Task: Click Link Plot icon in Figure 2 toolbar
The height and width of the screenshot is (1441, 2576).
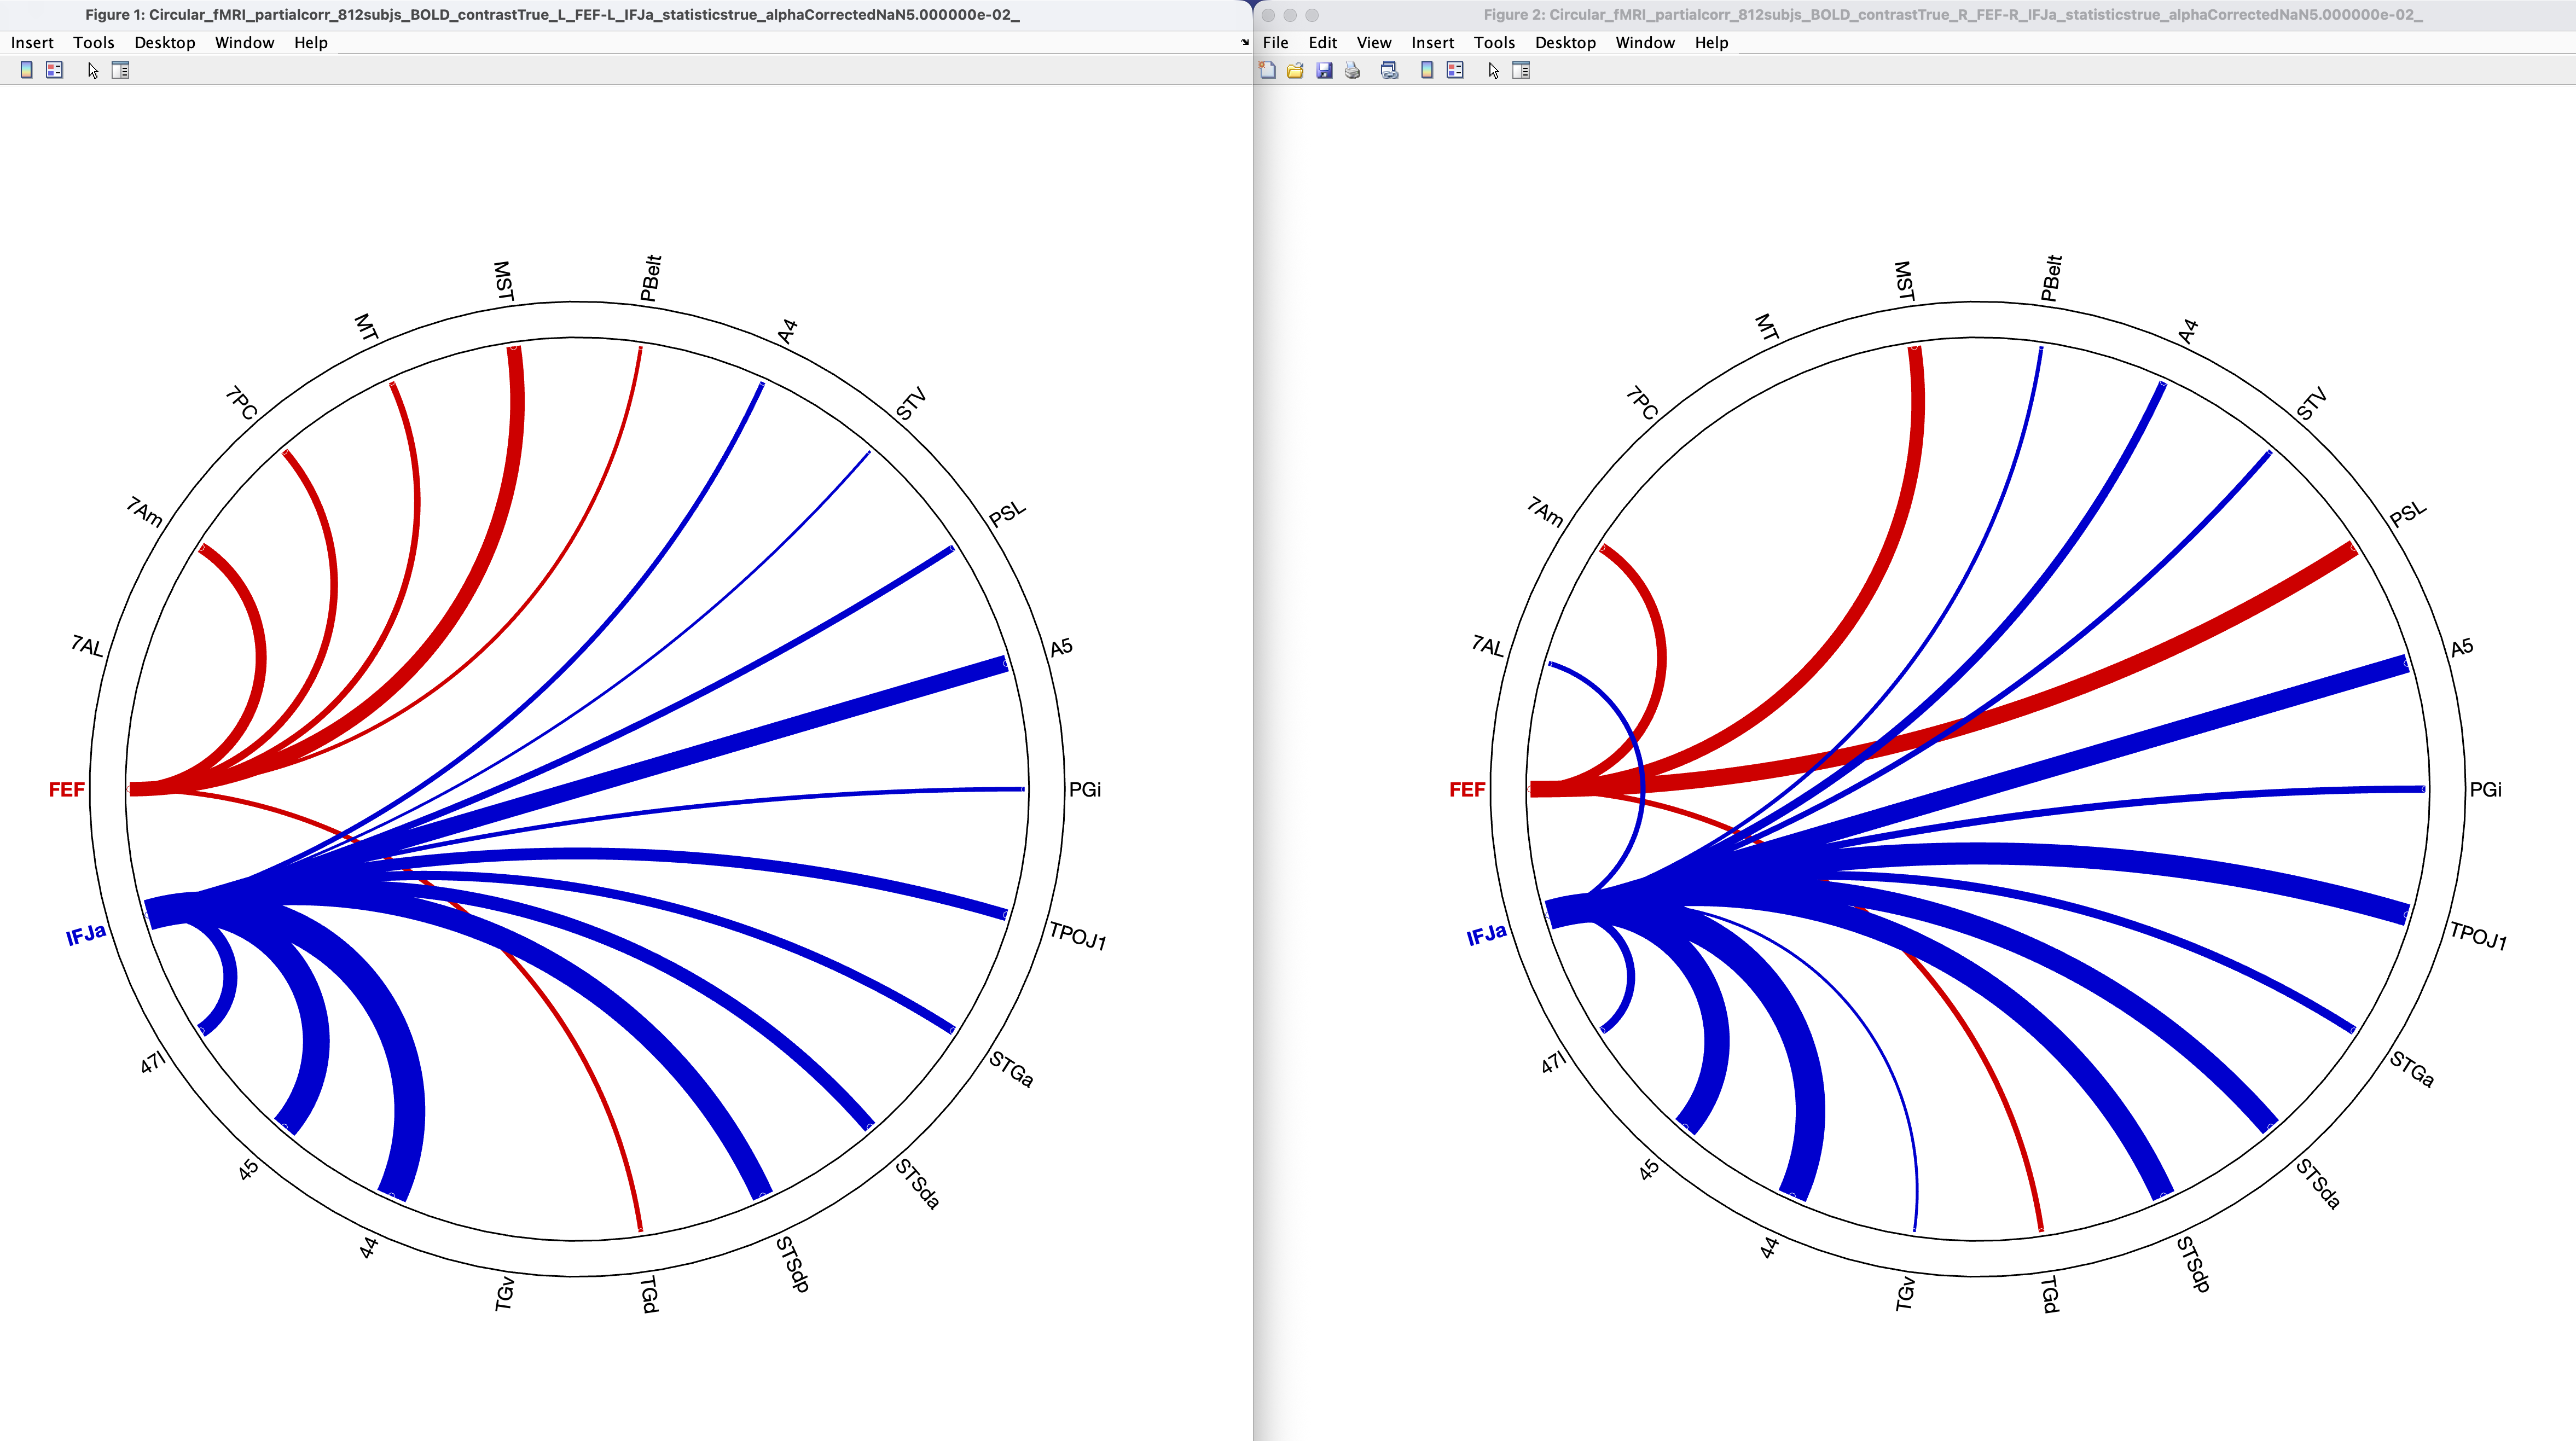Action: [x=1389, y=70]
